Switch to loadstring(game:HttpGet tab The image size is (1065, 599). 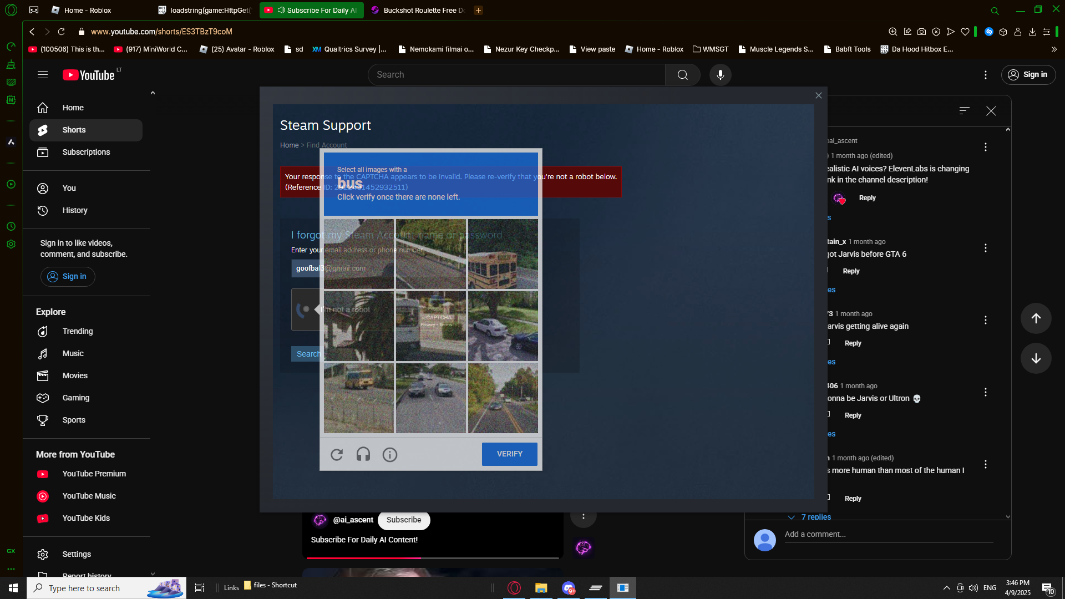pos(204,10)
